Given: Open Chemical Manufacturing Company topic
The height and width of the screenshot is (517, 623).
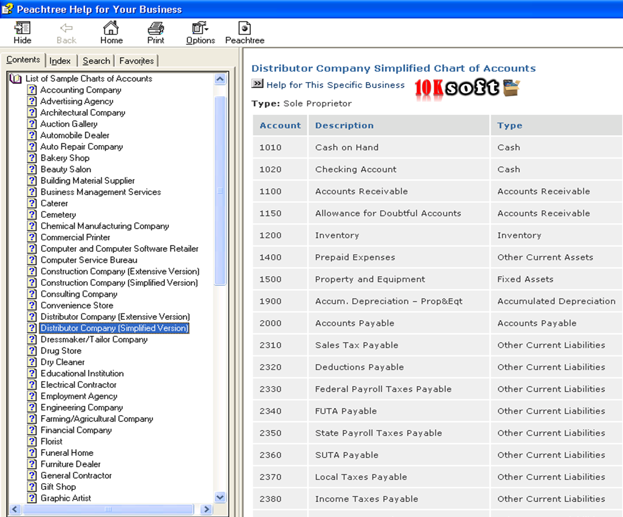Looking at the screenshot, I should pos(105,226).
